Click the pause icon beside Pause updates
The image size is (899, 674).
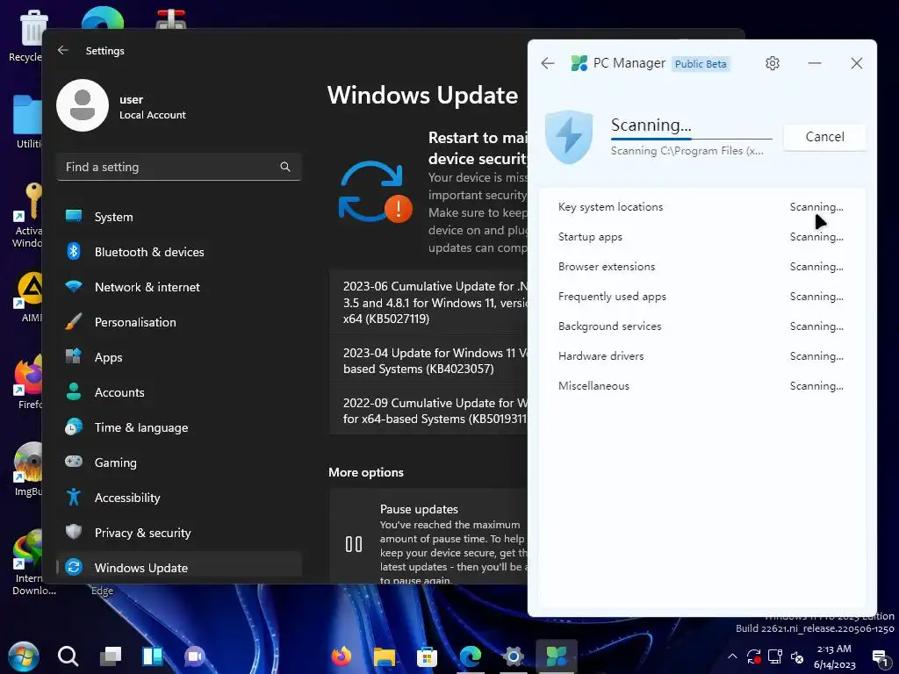pos(354,544)
